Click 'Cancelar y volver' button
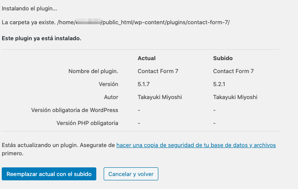Image resolution: width=298 pixels, height=189 pixels. click(131, 174)
